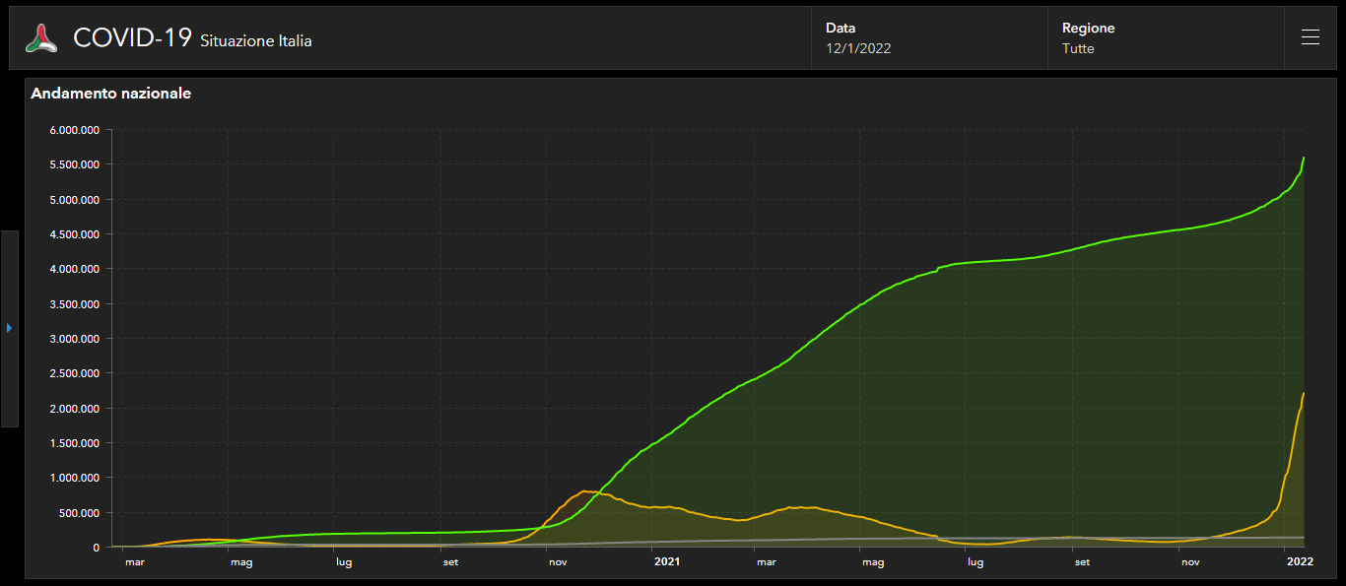Image resolution: width=1346 pixels, height=586 pixels.
Task: Click the COVID-19 title text
Action: click(132, 38)
